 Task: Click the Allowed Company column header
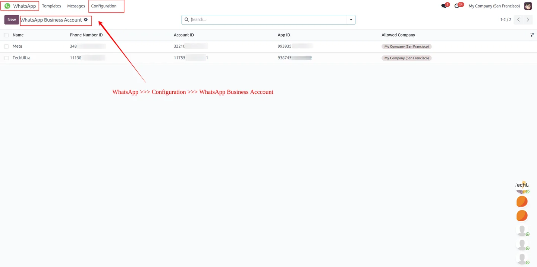(x=398, y=35)
